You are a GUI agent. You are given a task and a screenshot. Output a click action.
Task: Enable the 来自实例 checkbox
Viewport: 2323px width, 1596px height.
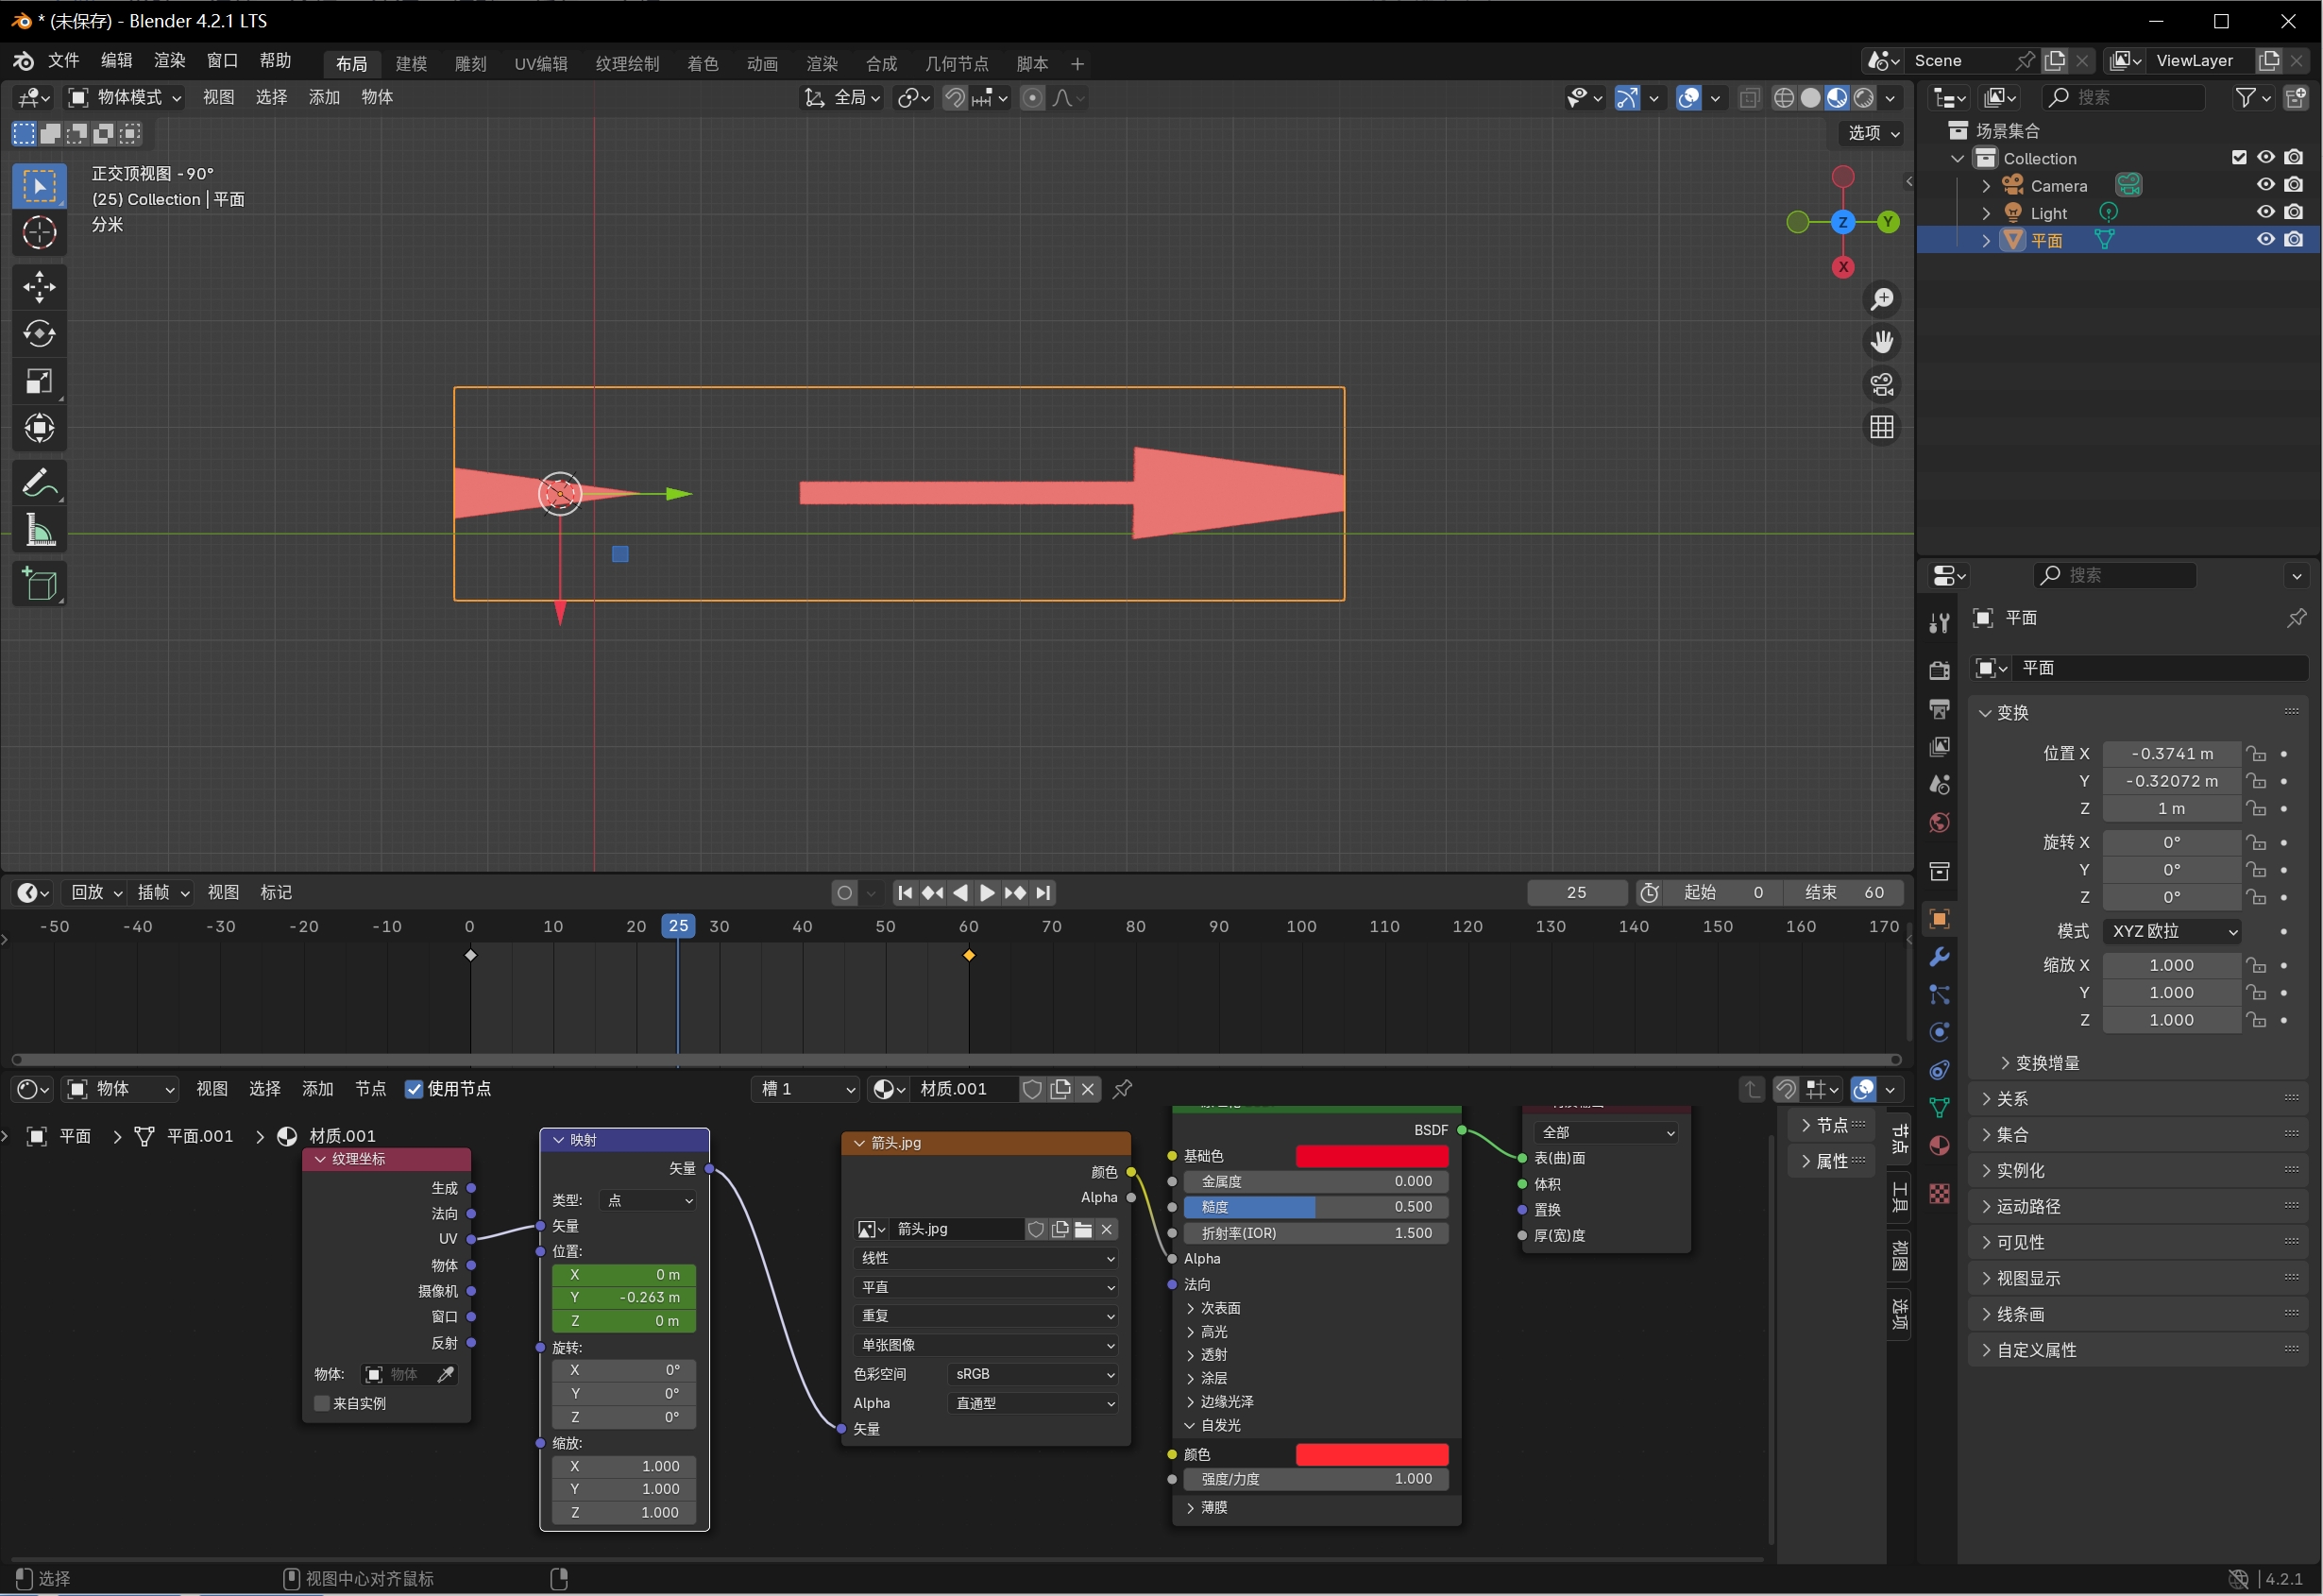tap(322, 1404)
